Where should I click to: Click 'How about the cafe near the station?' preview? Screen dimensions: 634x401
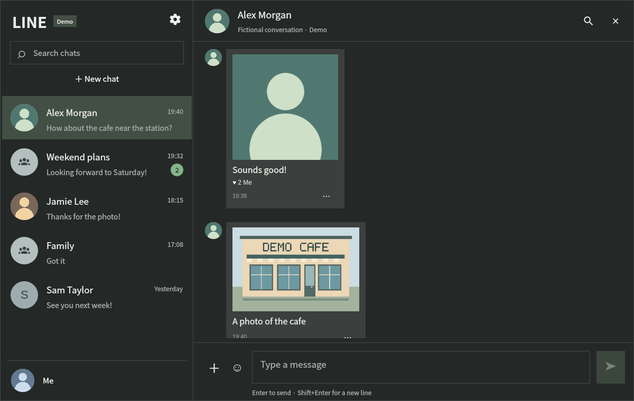coord(109,128)
